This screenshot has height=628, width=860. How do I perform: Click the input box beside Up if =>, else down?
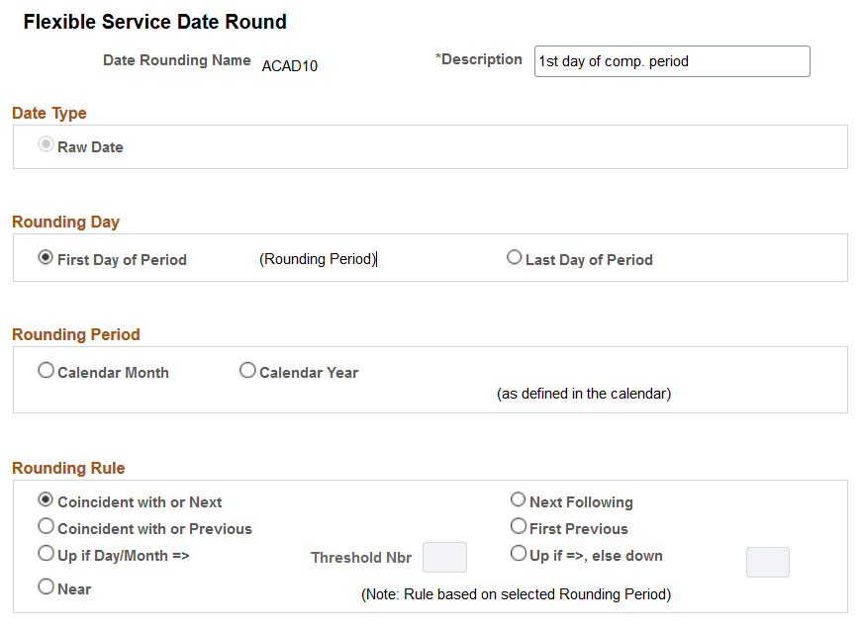click(x=768, y=563)
